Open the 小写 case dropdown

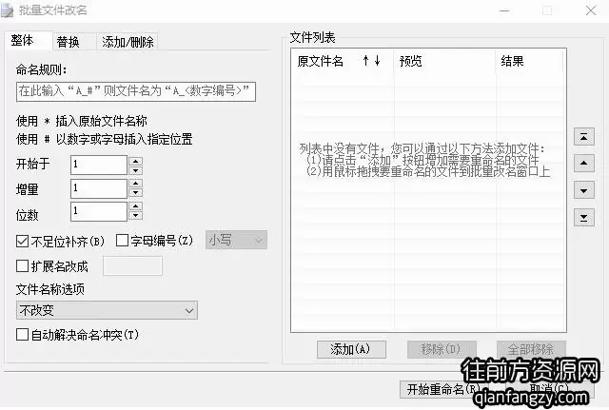tap(236, 241)
